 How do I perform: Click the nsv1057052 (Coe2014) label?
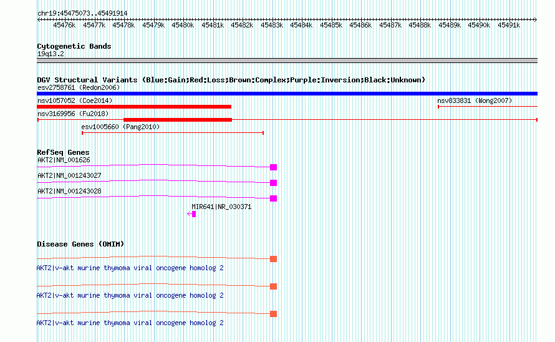pos(75,100)
